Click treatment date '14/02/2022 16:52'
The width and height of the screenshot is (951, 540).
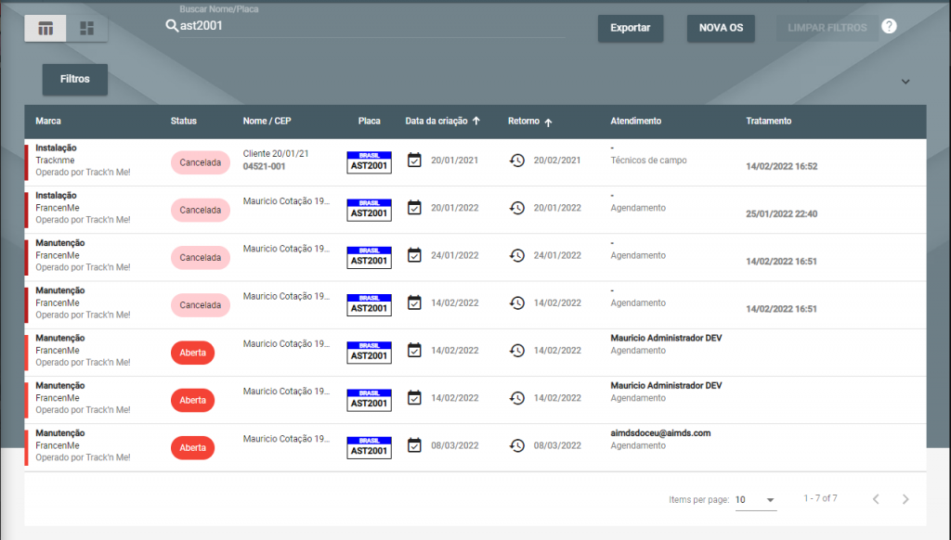[781, 166]
